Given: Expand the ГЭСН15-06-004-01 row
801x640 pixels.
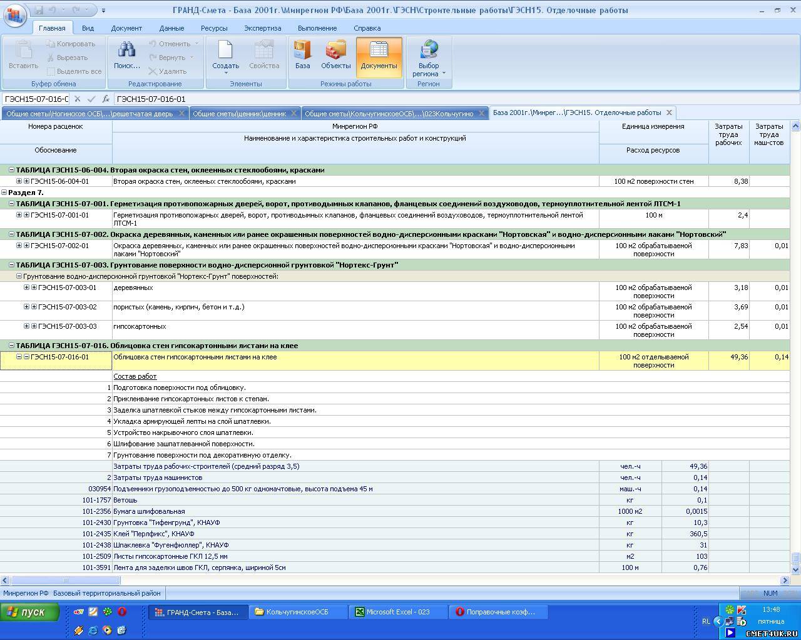Looking at the screenshot, I should point(19,181).
